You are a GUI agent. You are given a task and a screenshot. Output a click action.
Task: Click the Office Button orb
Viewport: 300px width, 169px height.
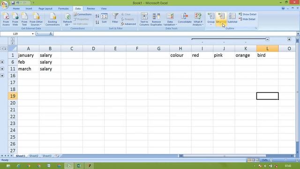pos(4,5)
